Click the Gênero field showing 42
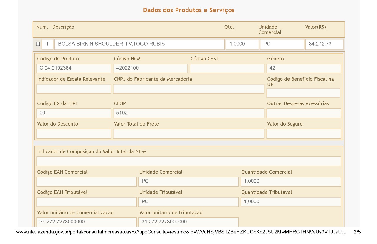 click(304, 68)
